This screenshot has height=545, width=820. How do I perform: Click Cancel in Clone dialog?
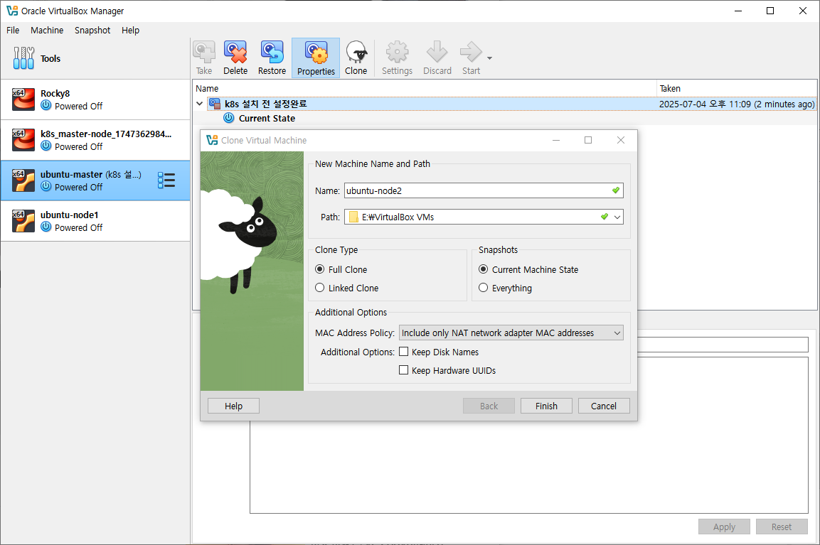pyautogui.click(x=604, y=406)
